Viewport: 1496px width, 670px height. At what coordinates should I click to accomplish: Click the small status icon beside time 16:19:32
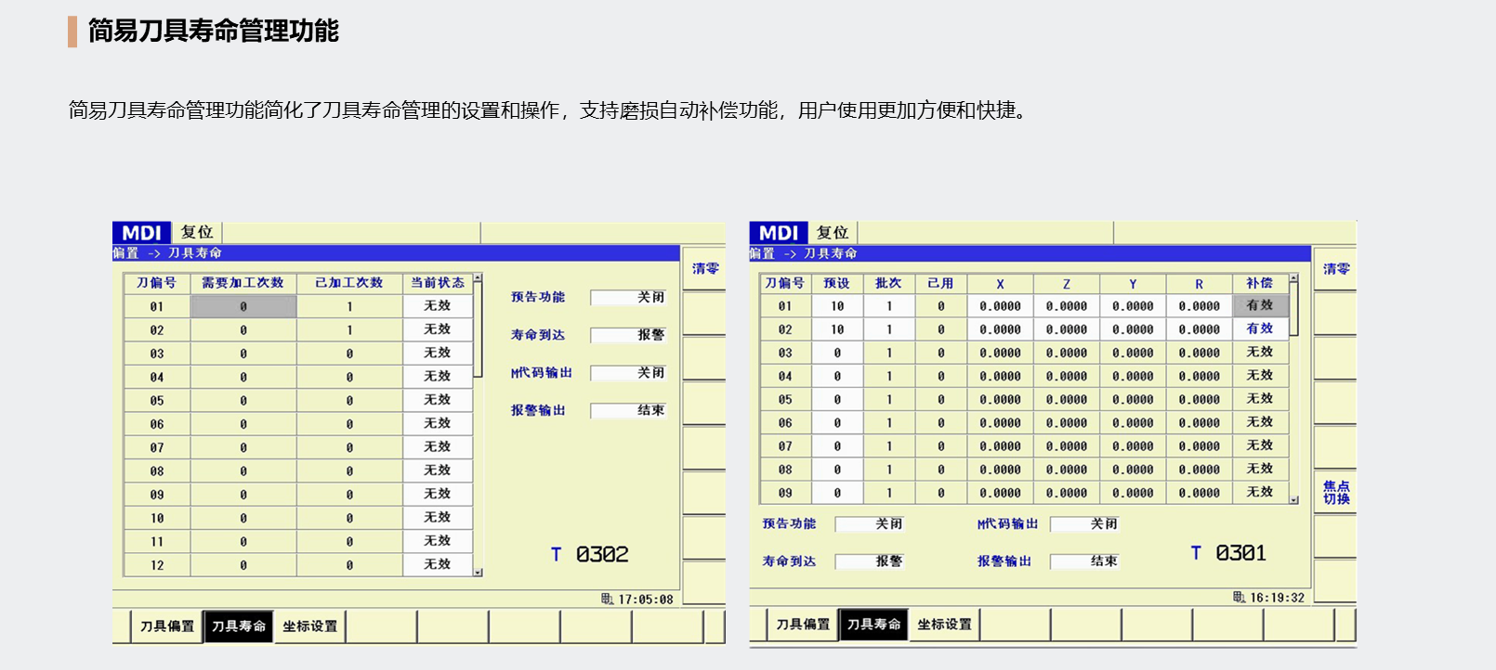pyautogui.click(x=1239, y=598)
